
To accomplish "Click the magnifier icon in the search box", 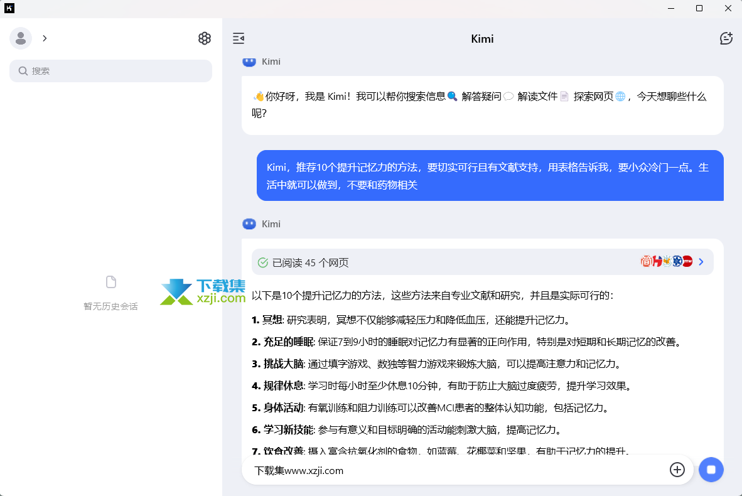I will pyautogui.click(x=23, y=71).
